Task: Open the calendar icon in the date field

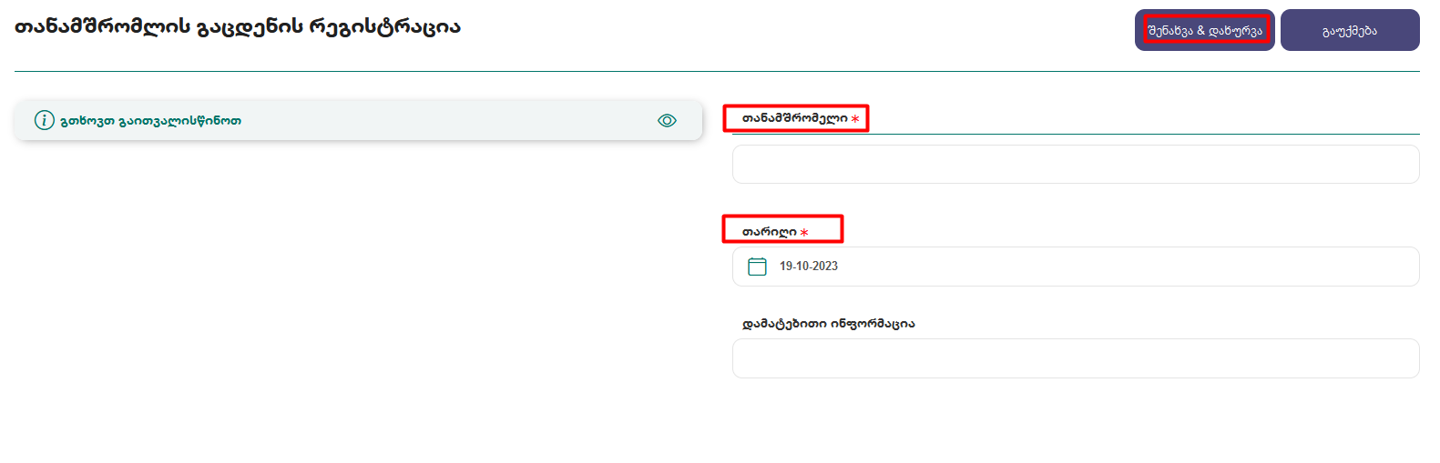Action: (x=757, y=267)
